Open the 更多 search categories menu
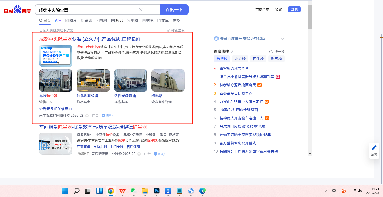This screenshot has width=383, height=197. pos(176,20)
